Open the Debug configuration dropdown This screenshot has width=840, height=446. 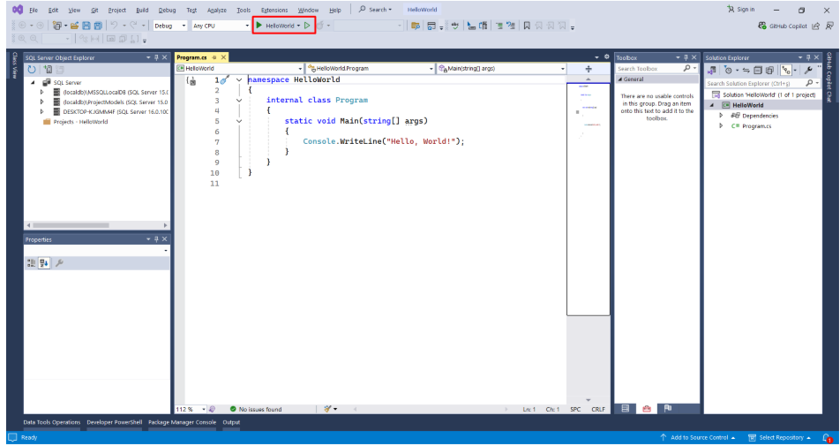pos(170,26)
